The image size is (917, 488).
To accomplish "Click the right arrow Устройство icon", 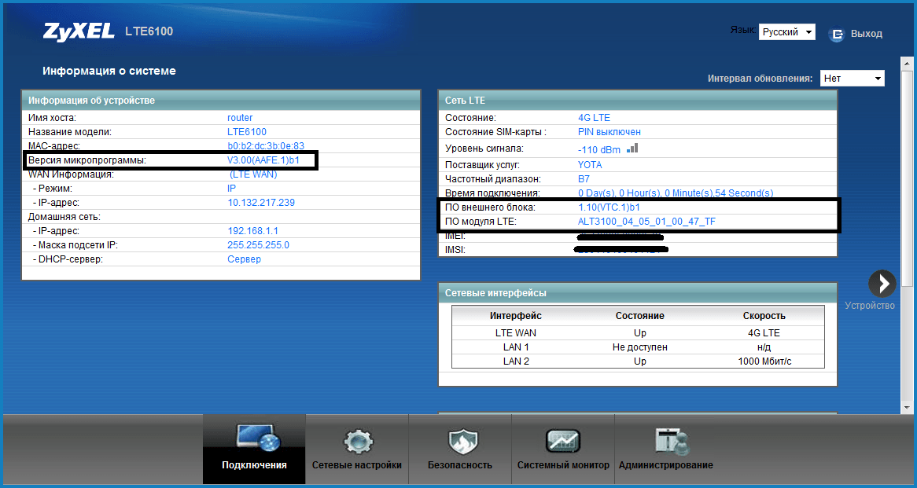I will [x=882, y=284].
